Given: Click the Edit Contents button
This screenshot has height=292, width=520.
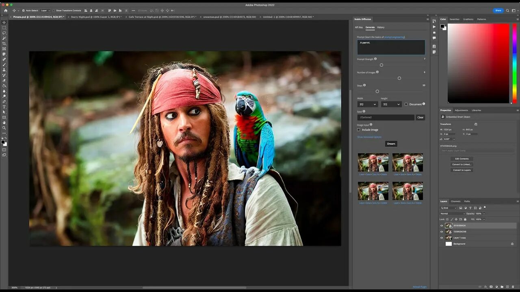Looking at the screenshot, I should (x=461, y=159).
